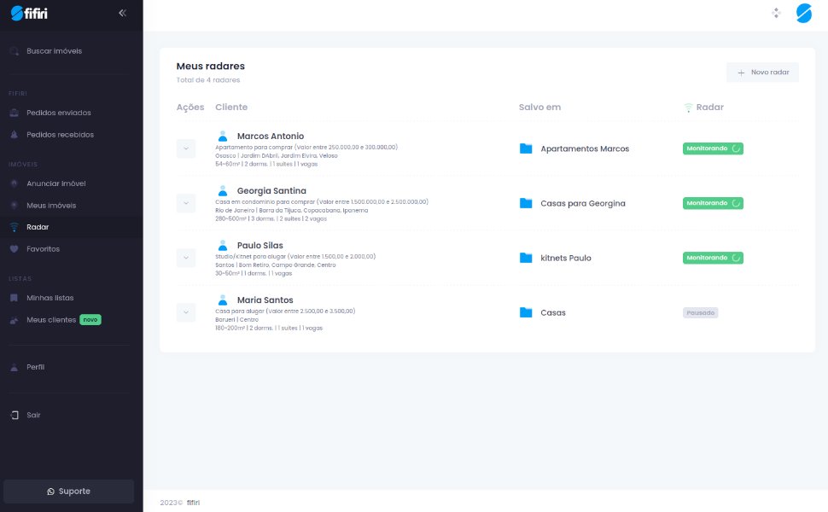Image resolution: width=828 pixels, height=512 pixels.
Task: Toggle Monitorando status for Marcos Antonio
Action: [713, 148]
